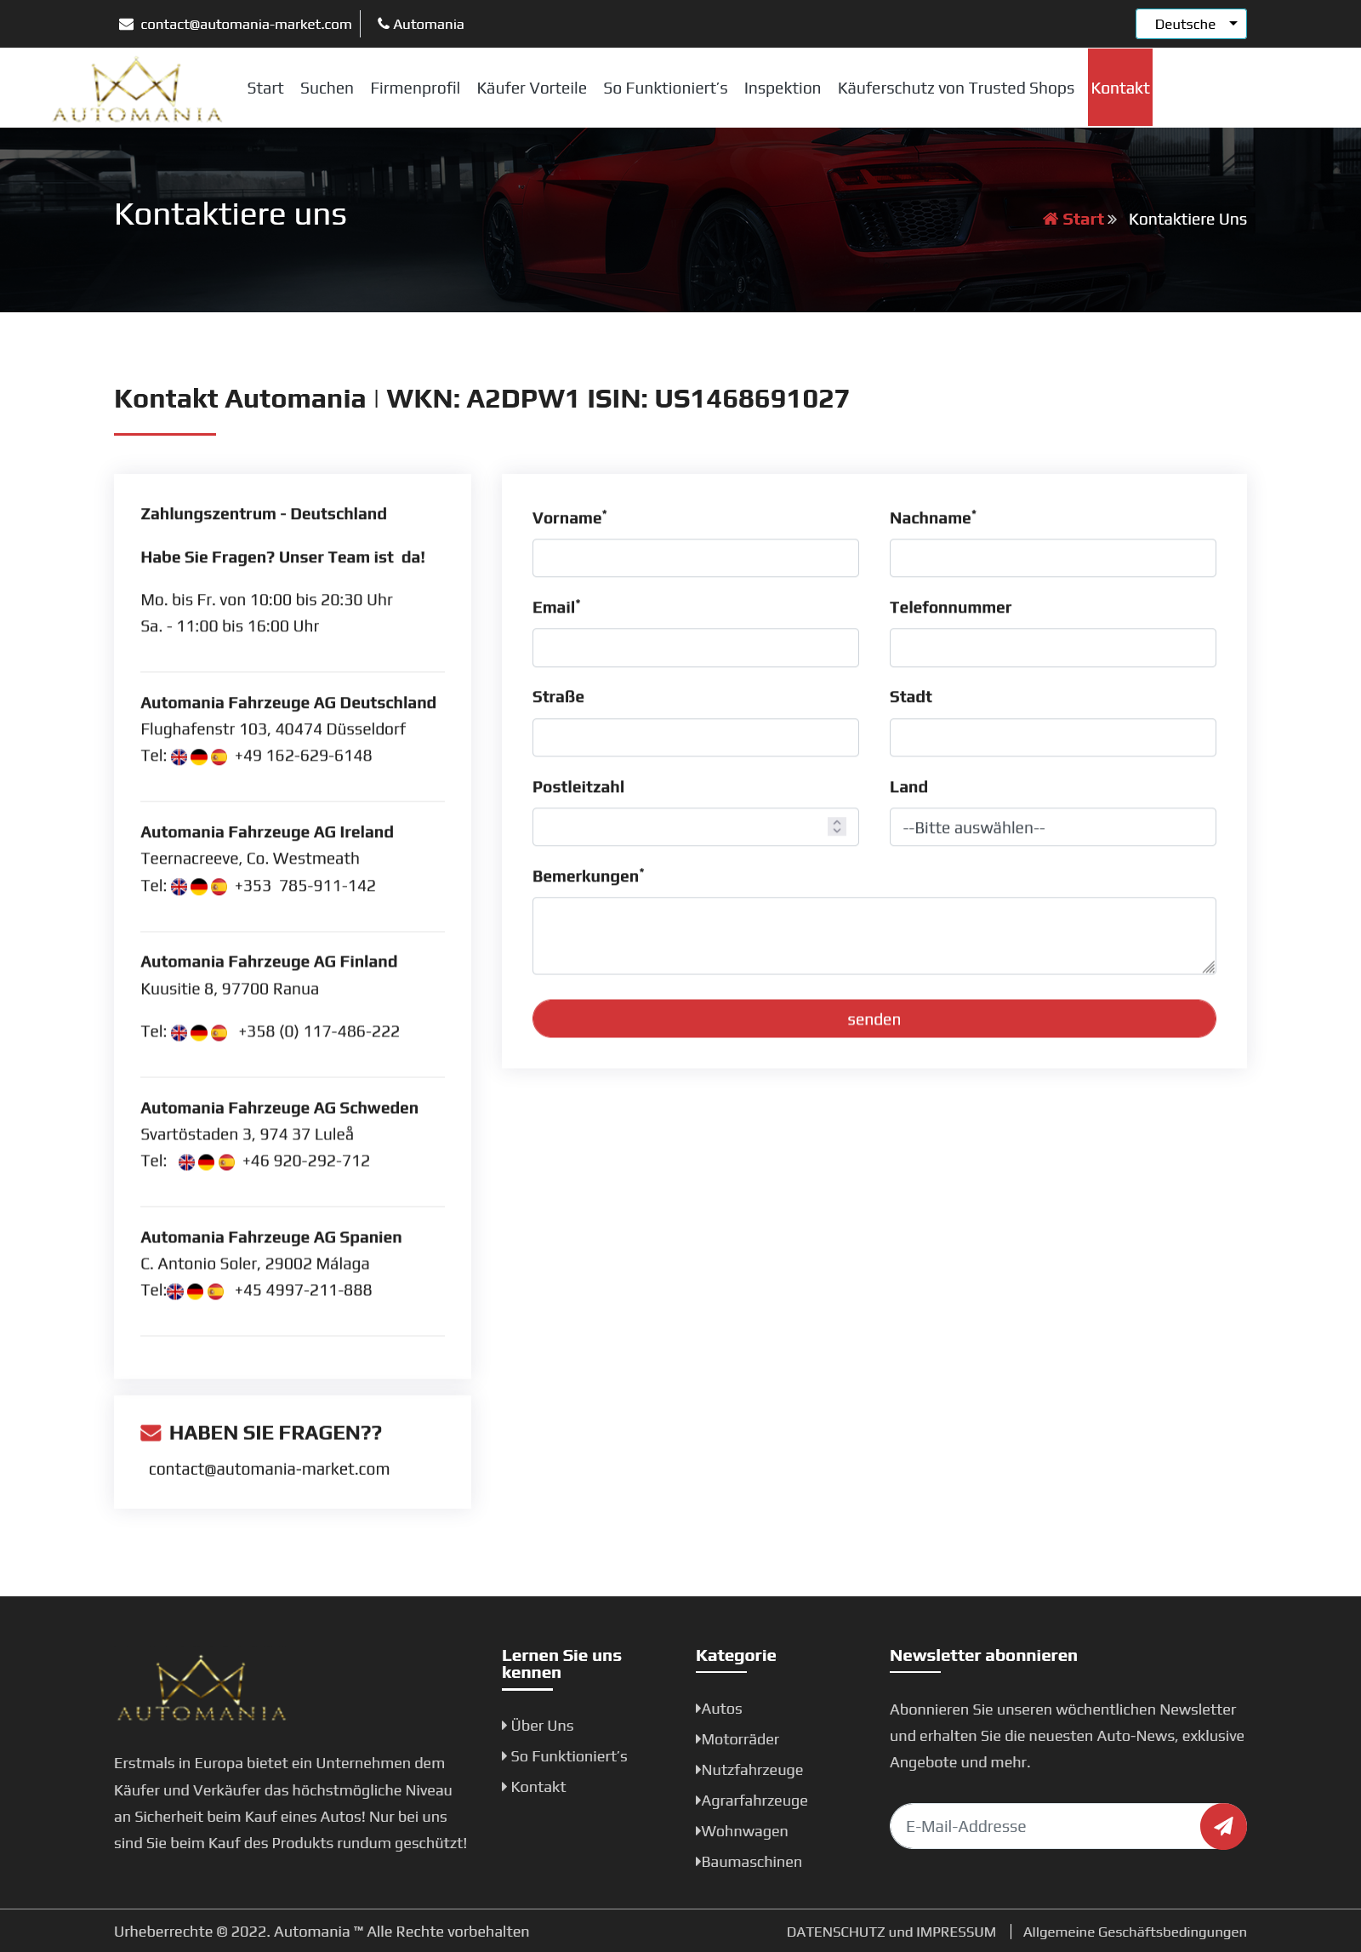Open Agrarfahrzeuge category link
This screenshot has height=1952, width=1361.
[754, 1800]
